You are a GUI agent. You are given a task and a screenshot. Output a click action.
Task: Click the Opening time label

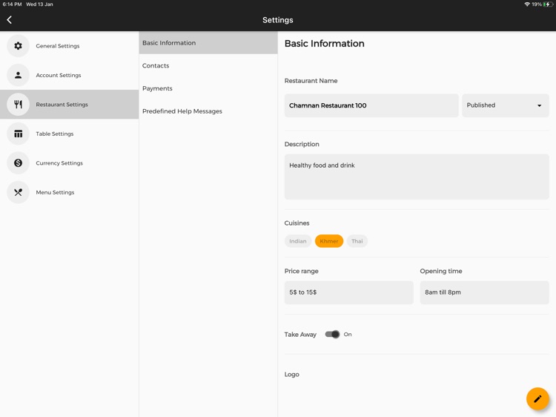coord(441,271)
